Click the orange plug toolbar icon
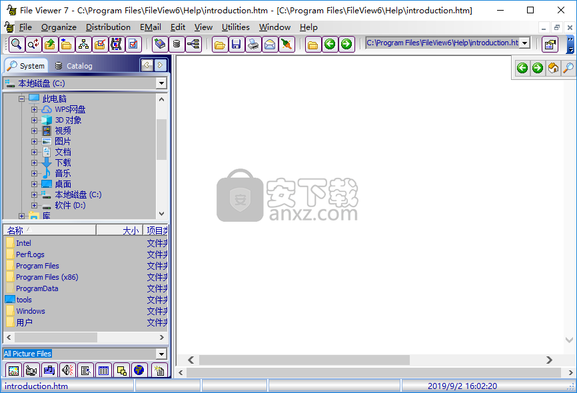 point(287,45)
